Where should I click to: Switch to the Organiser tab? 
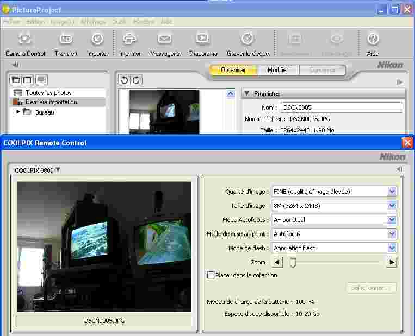pyautogui.click(x=233, y=70)
